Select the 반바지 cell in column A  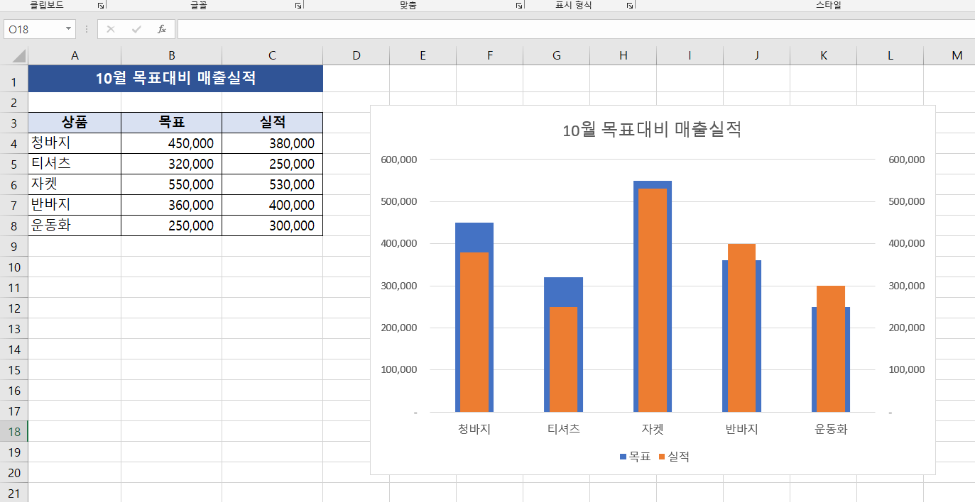(75, 205)
